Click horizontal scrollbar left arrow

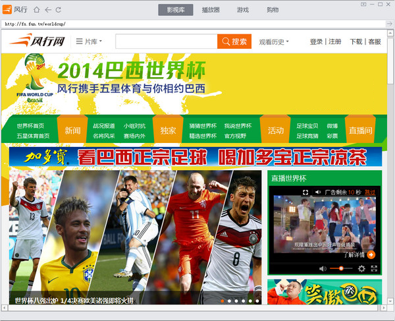(x=5, y=308)
